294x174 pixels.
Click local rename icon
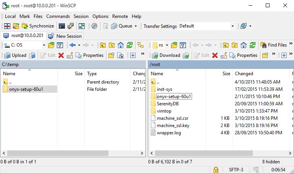pyautogui.click(x=70, y=55)
